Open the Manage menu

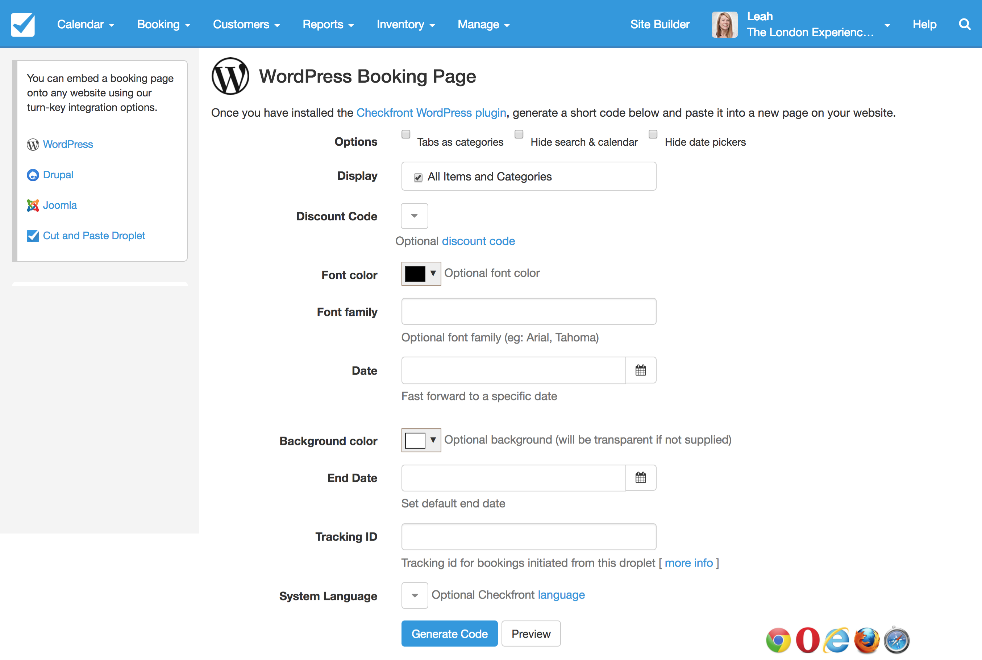point(484,24)
